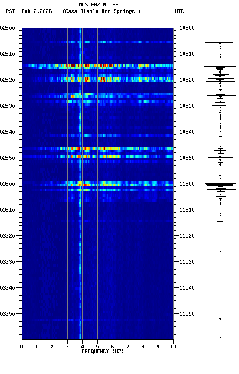Image resolution: width=239 pixels, height=374 pixels.
Task: Click the strong red spectrogram band near 02:14
Action: pos(97,65)
